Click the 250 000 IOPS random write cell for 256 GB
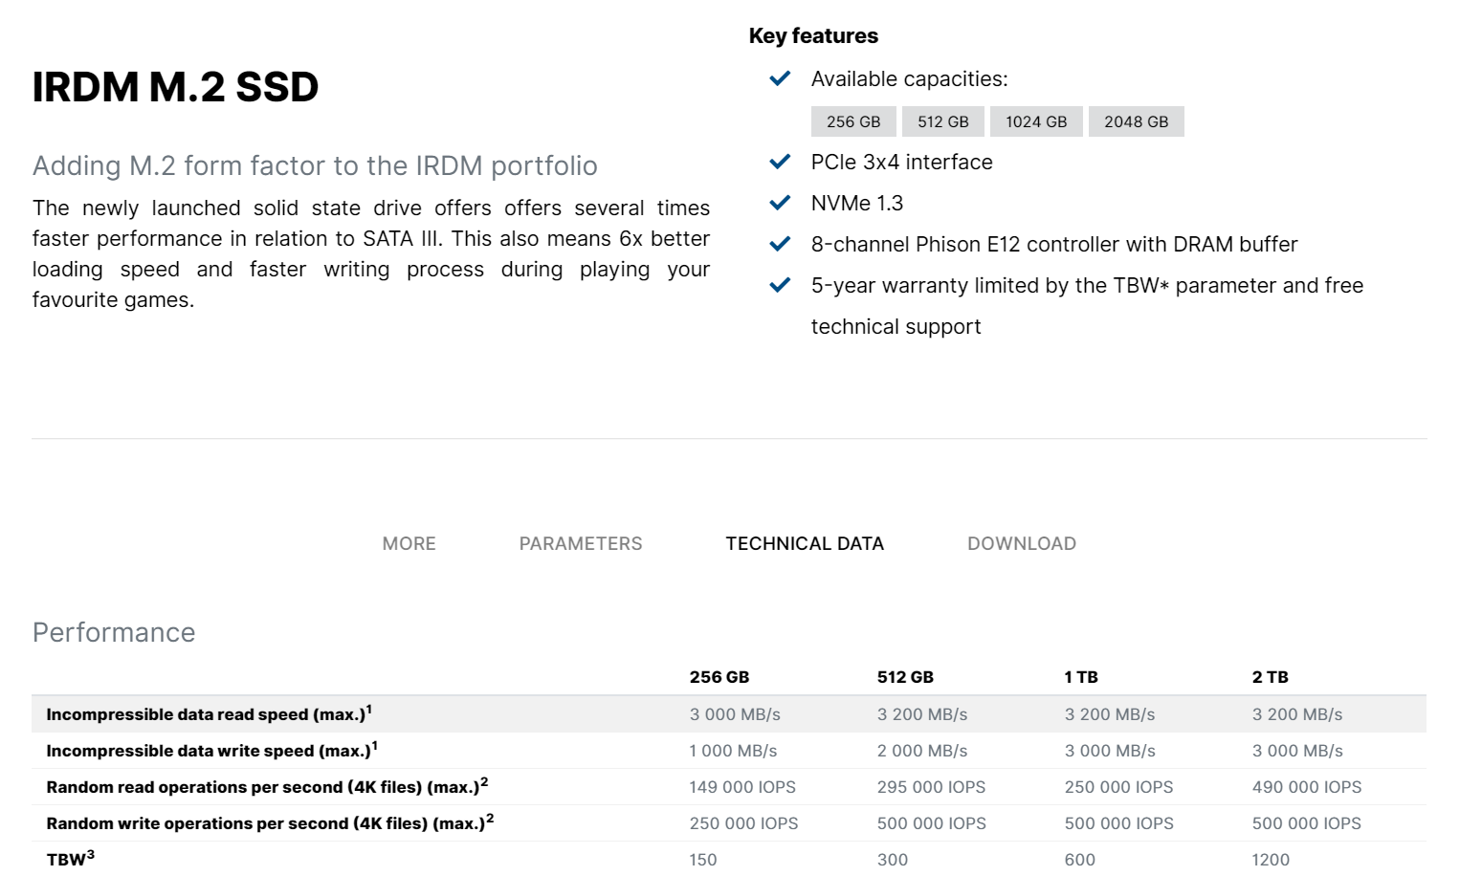The height and width of the screenshot is (876, 1460). point(743,823)
